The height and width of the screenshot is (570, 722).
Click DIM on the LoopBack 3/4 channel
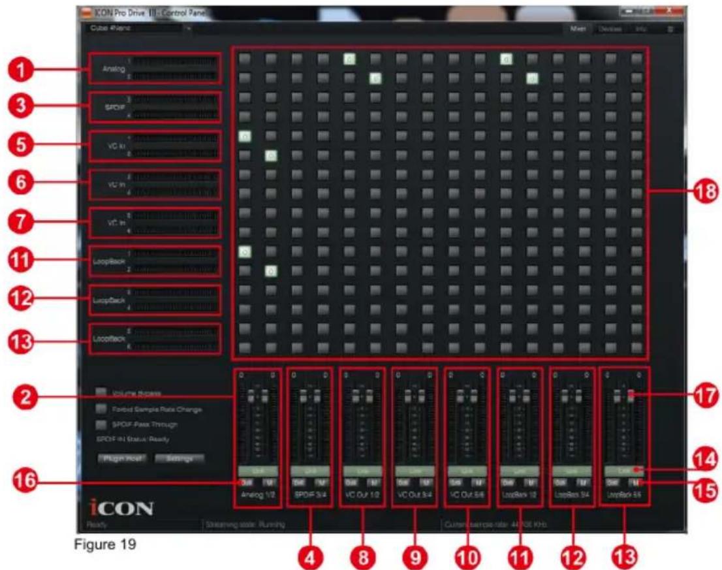(x=560, y=483)
